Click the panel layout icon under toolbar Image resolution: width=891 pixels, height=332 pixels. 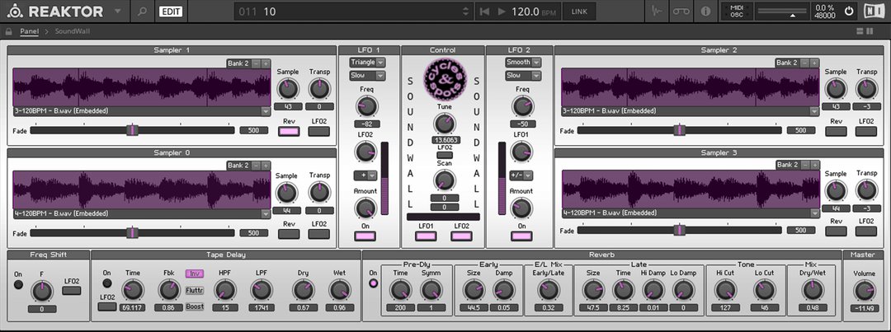click(865, 31)
